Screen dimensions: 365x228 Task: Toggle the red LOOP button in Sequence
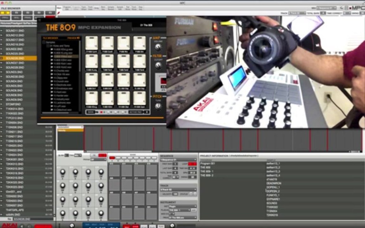pyautogui.click(x=192, y=164)
